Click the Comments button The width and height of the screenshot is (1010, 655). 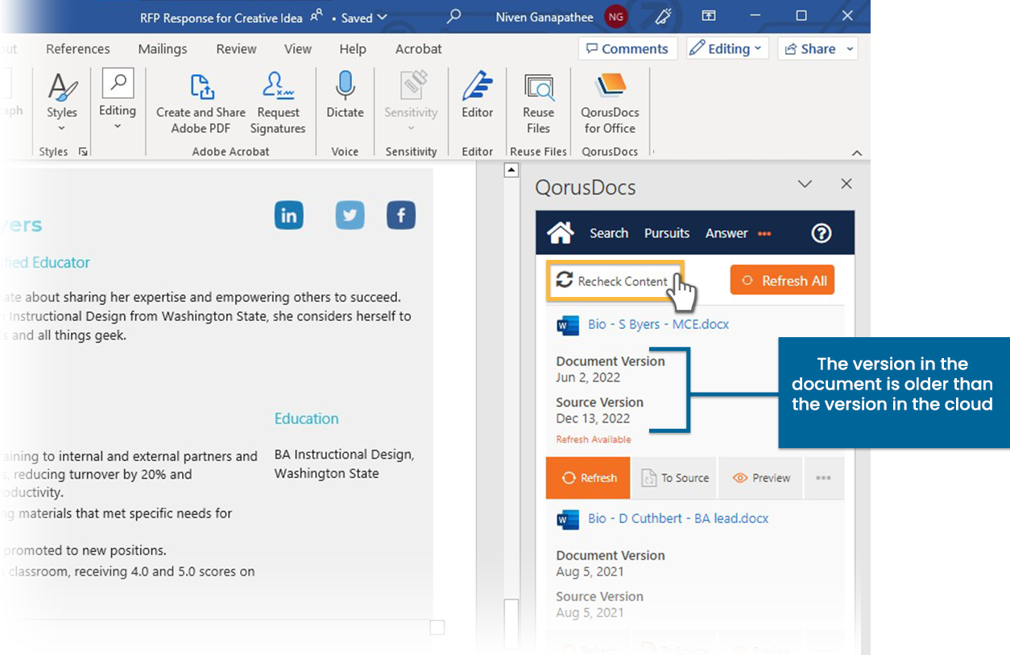627,48
